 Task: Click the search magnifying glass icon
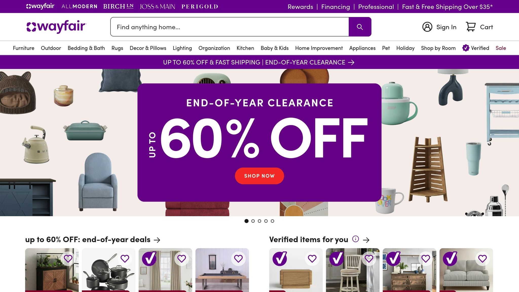click(360, 27)
